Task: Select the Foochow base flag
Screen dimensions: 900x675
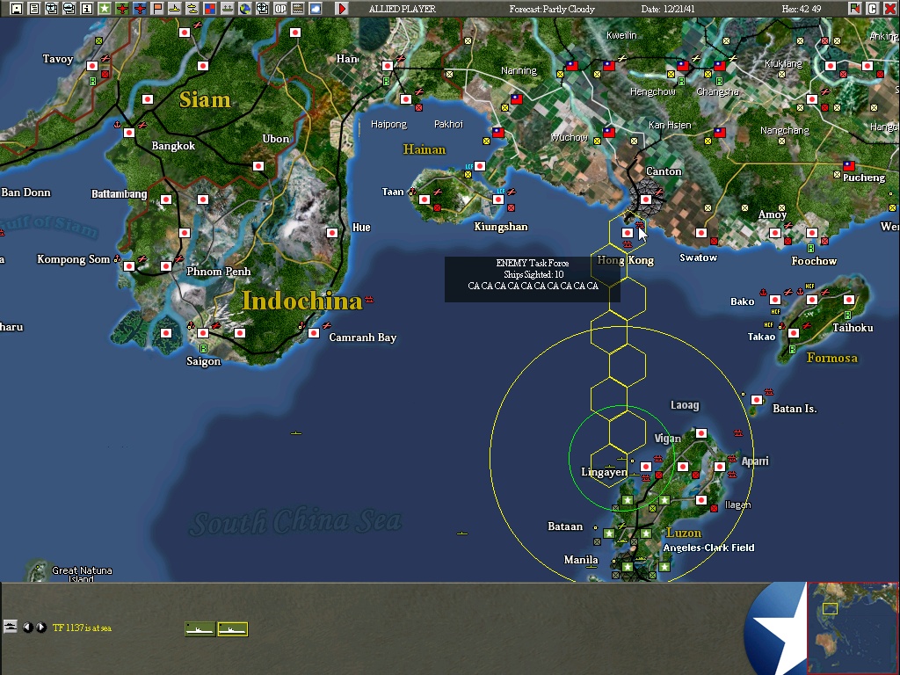Action: (811, 233)
